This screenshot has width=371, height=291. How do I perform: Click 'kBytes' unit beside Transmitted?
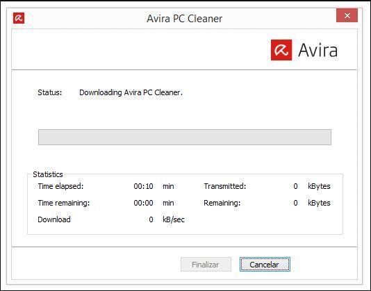coord(319,186)
